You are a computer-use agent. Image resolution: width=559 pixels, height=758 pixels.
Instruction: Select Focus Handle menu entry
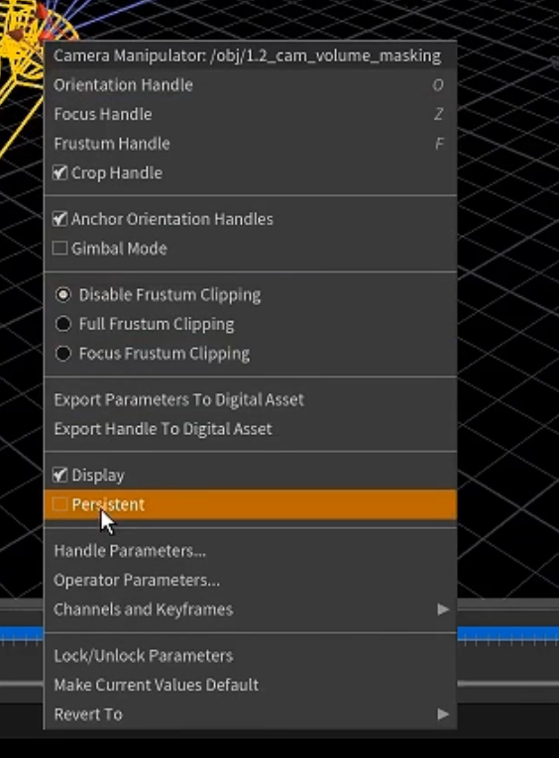251,114
